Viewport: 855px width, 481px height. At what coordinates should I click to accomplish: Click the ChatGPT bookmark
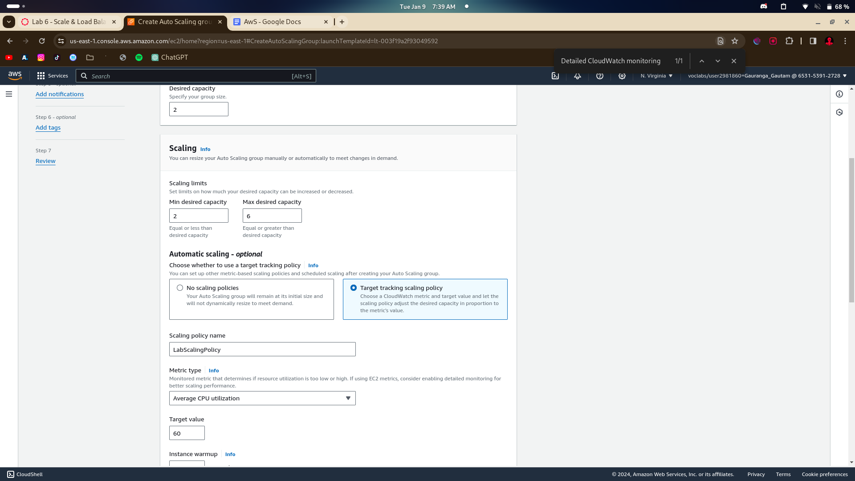coord(170,57)
